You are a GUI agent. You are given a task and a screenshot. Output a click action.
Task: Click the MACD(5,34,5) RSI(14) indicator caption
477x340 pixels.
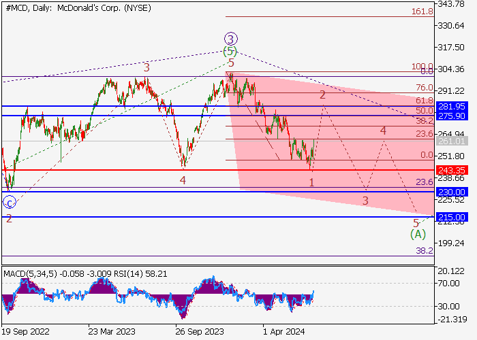[x=85, y=274]
